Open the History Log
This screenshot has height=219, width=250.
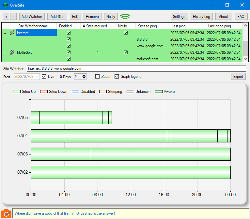coord(201,17)
